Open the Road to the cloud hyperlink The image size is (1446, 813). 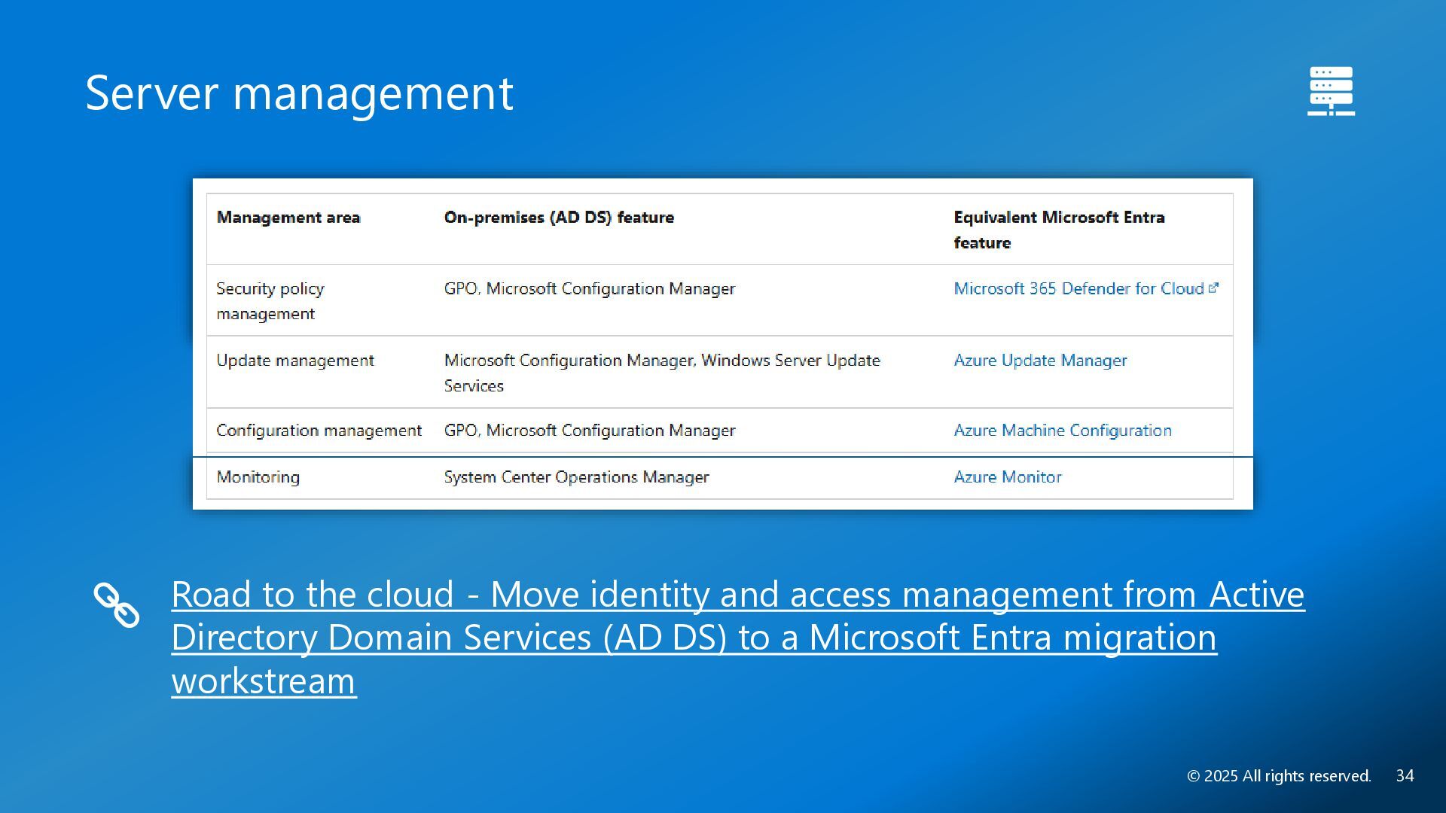(738, 637)
